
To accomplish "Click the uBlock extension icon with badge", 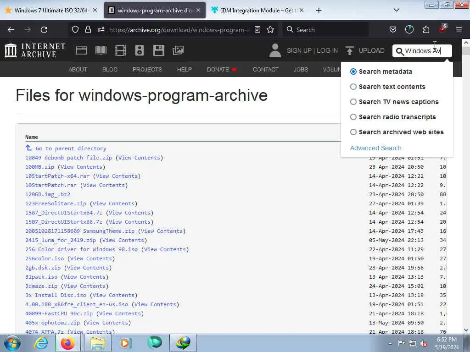I will point(443,29).
